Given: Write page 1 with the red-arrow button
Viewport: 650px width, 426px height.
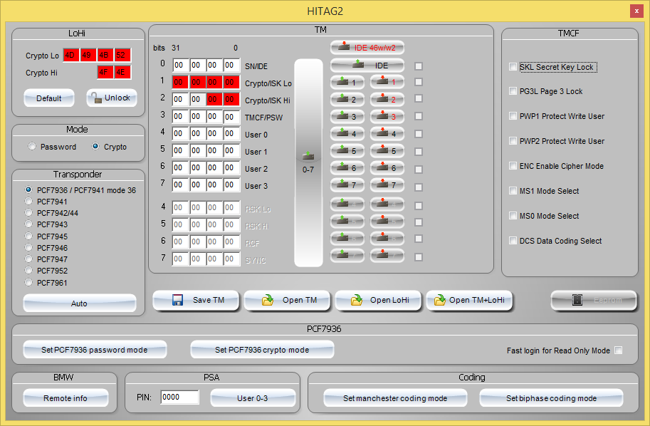Looking at the screenshot, I should 387,82.
